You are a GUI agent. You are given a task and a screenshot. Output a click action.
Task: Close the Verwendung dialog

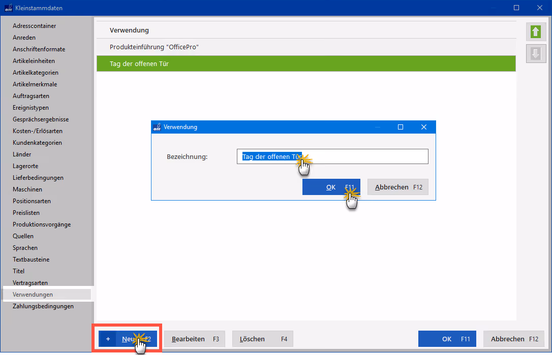[x=424, y=127]
